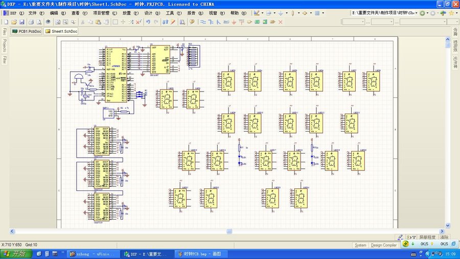The width and height of the screenshot is (460, 259).
Task: Expand the grid settings dropdown arrow
Action: click(x=323, y=13)
